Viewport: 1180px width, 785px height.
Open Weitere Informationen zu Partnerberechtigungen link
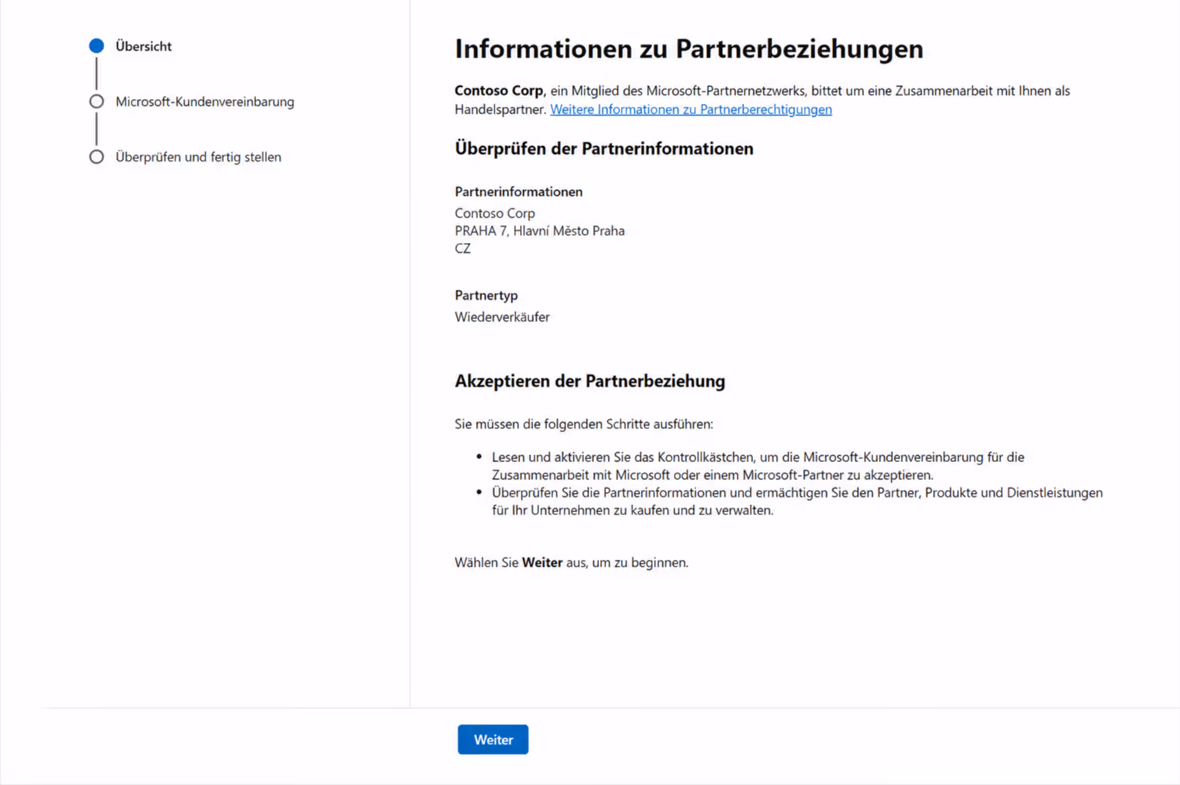pos(691,109)
